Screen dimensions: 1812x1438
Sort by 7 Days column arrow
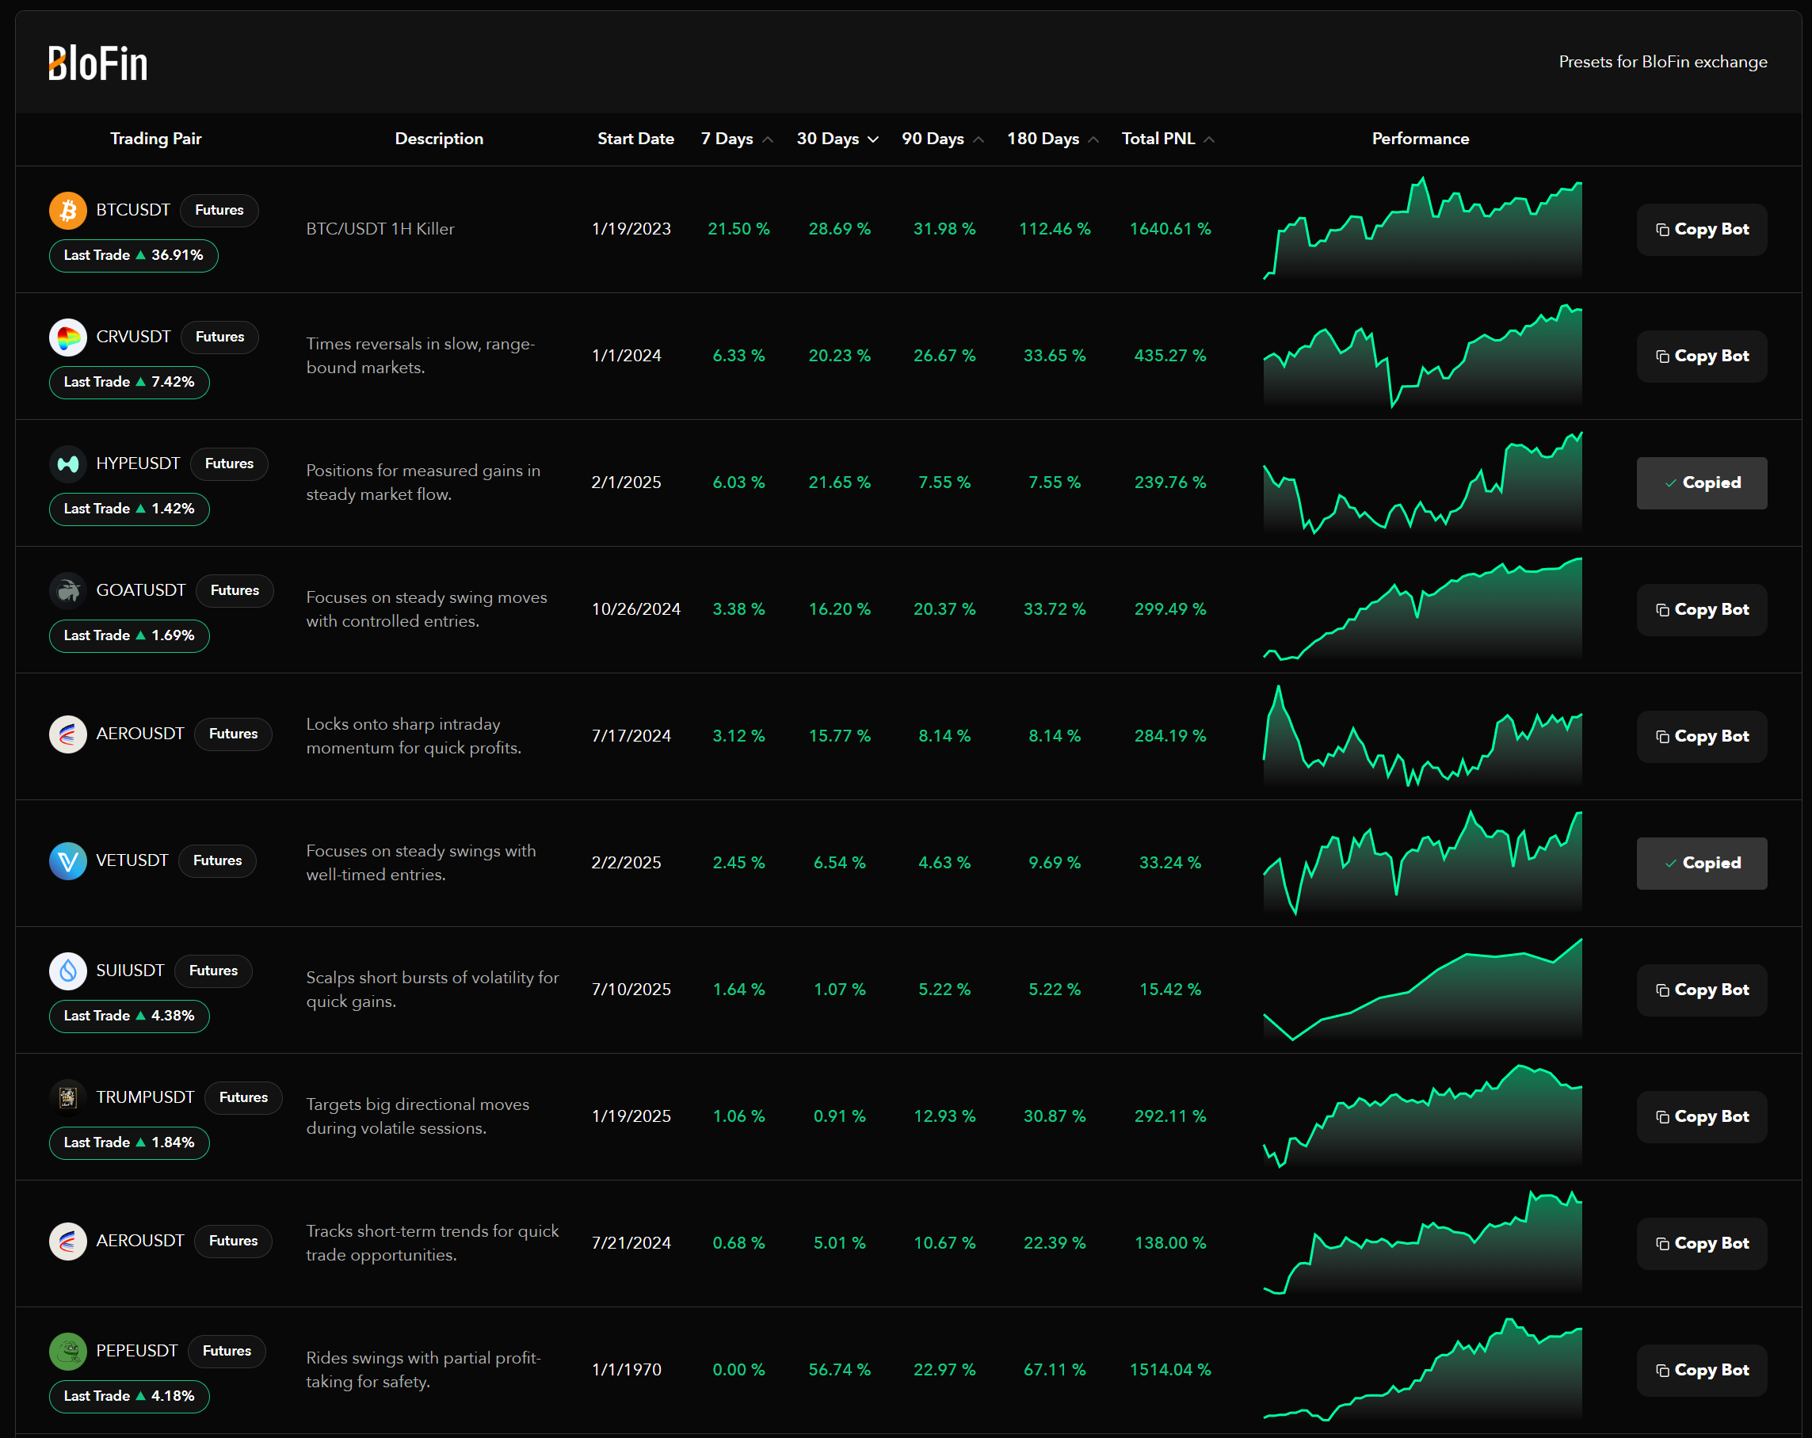click(x=767, y=139)
